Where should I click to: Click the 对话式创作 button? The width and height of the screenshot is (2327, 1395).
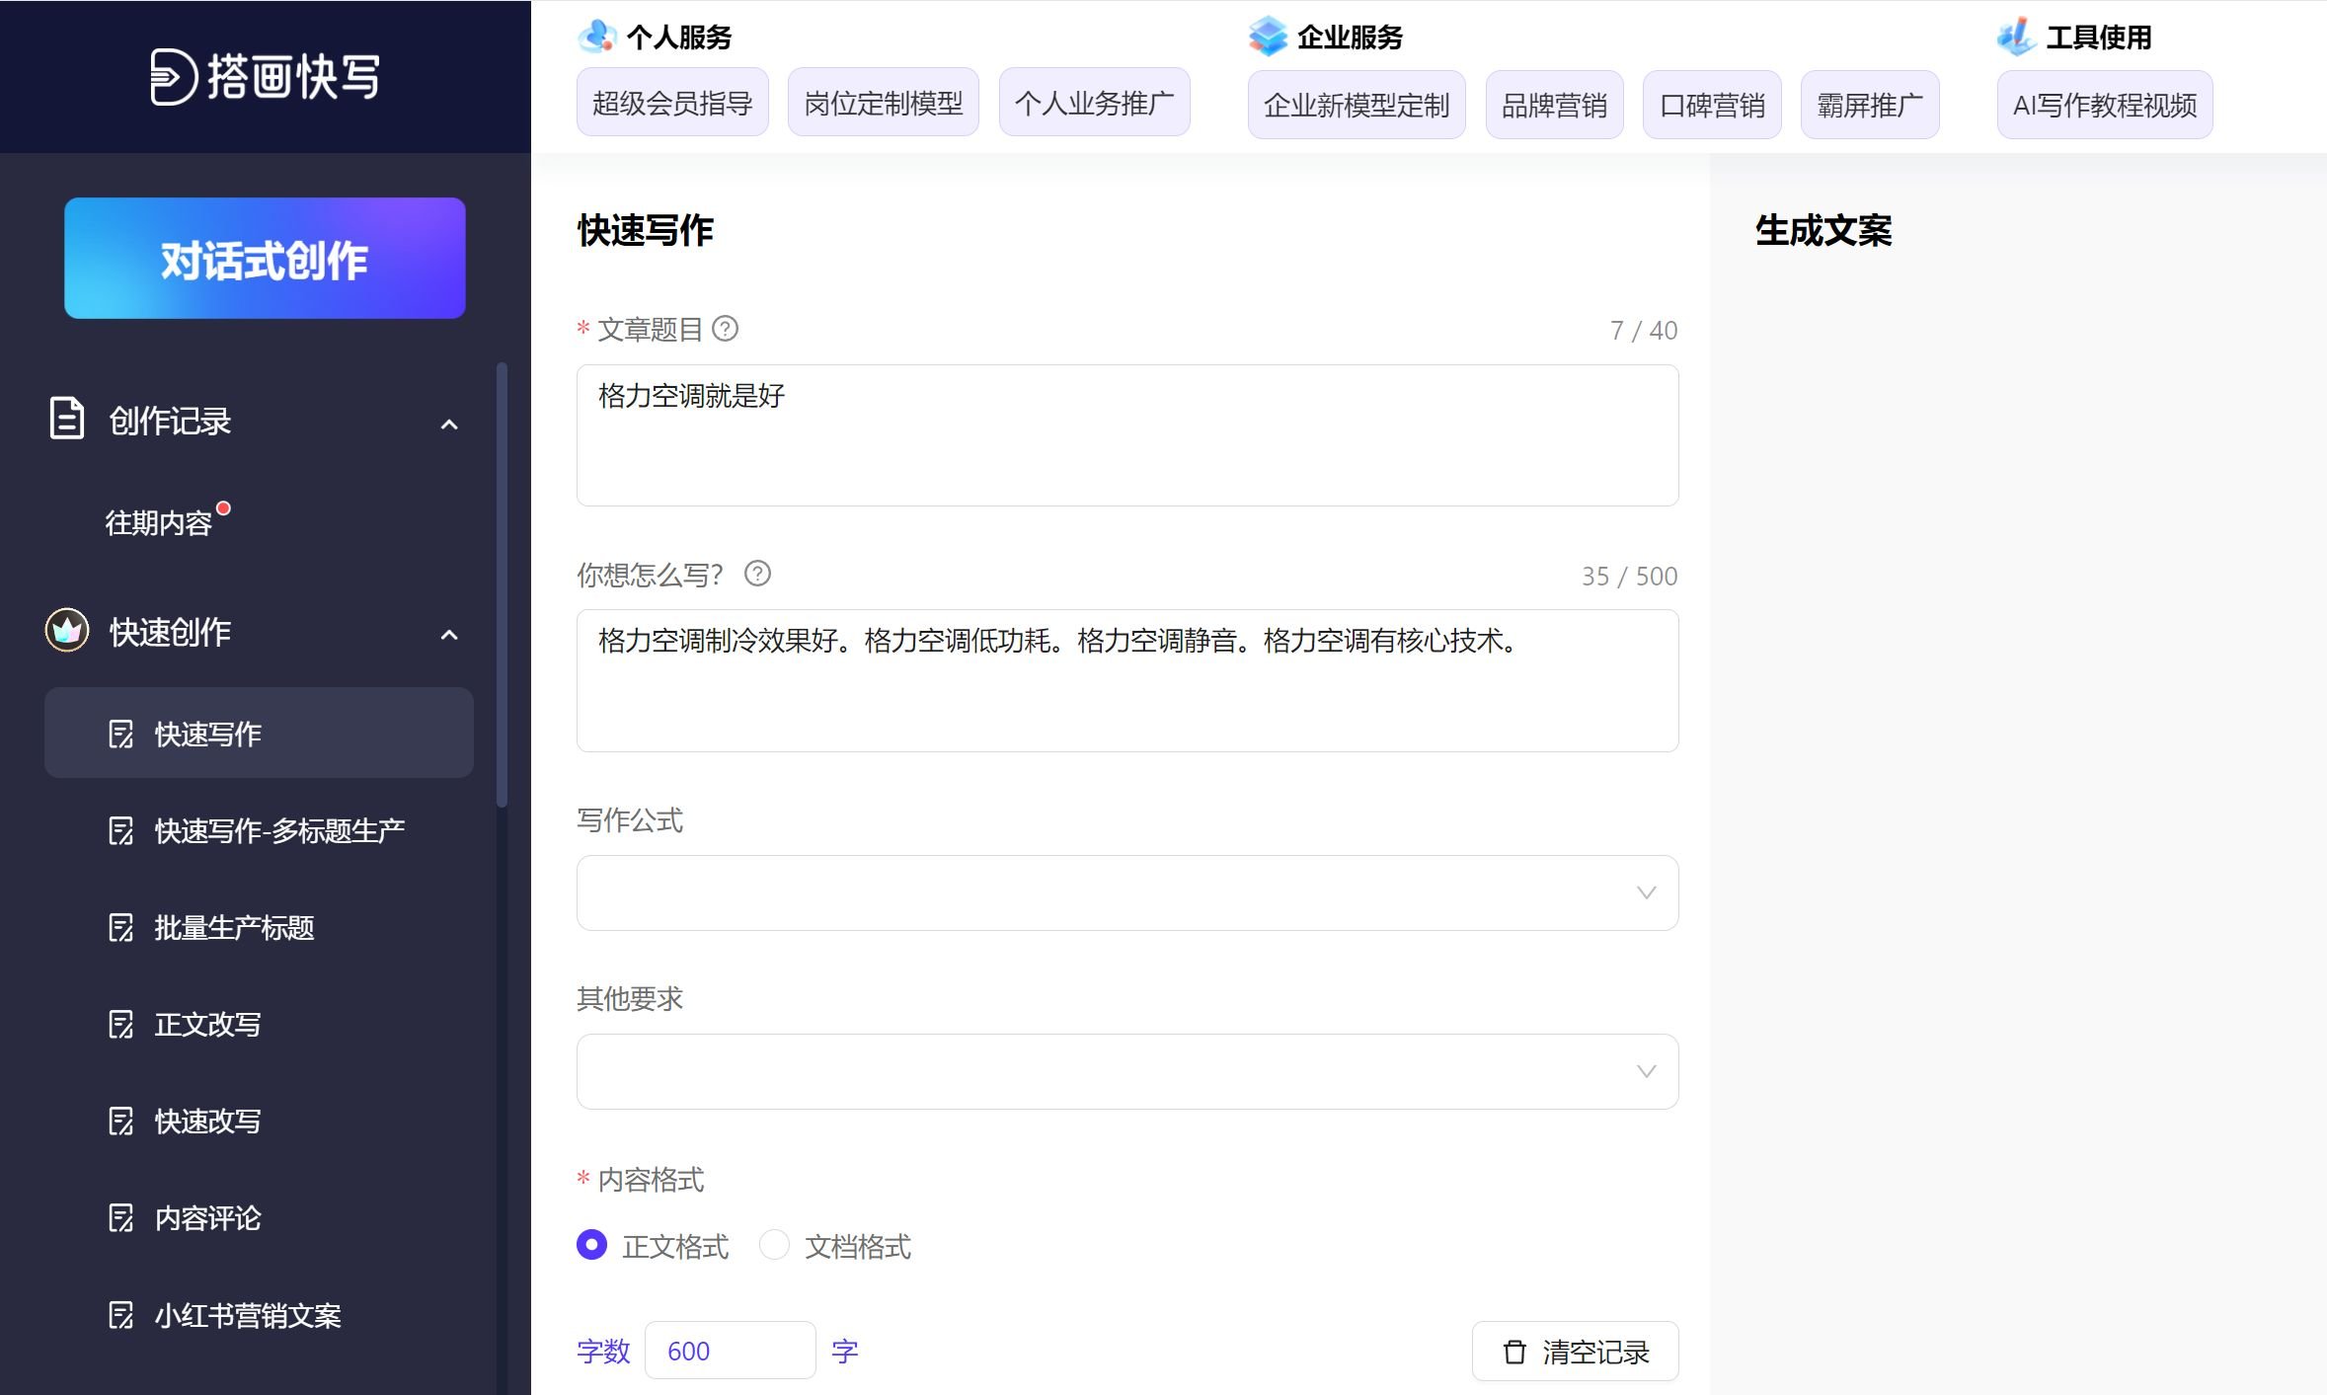264,258
